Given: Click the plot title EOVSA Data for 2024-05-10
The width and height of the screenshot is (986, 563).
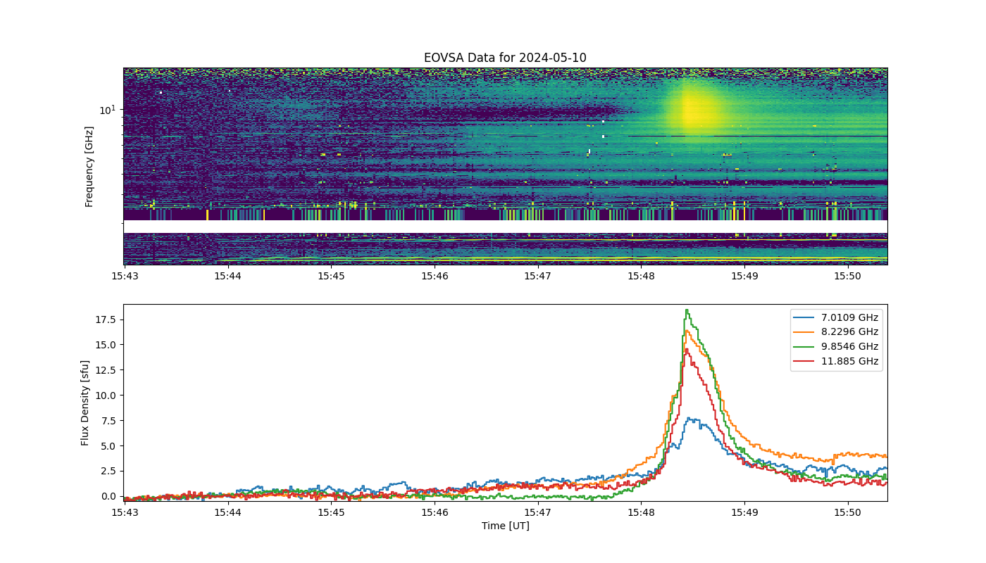Looking at the screenshot, I should [x=505, y=58].
